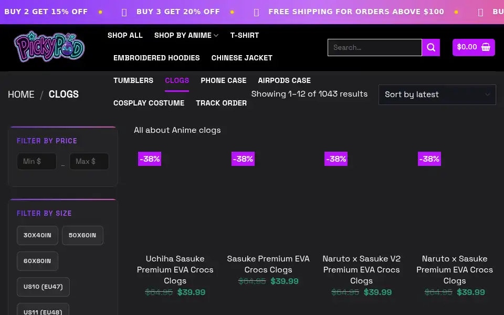Open Embroidered Hoodies category

[156, 58]
